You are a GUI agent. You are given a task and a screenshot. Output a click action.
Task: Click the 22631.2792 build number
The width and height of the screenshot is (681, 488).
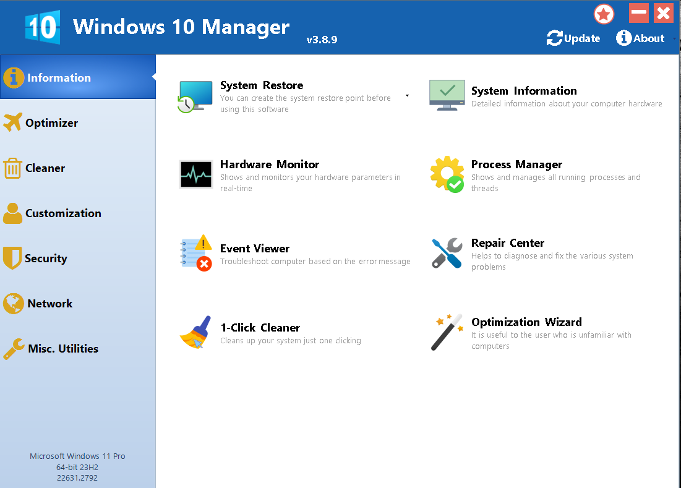77,477
